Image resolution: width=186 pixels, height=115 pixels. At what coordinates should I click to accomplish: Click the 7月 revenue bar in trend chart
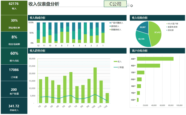tap(77, 94)
